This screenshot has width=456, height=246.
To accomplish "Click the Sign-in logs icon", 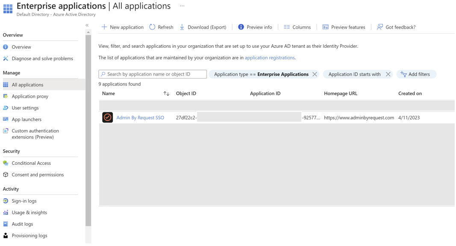I will click(x=6, y=201).
